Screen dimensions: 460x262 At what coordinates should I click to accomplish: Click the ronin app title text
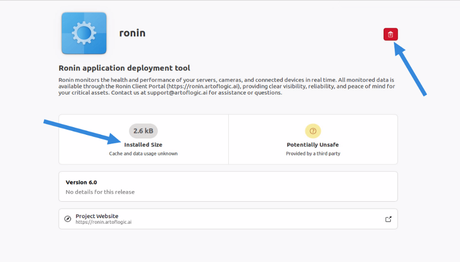[x=132, y=33]
